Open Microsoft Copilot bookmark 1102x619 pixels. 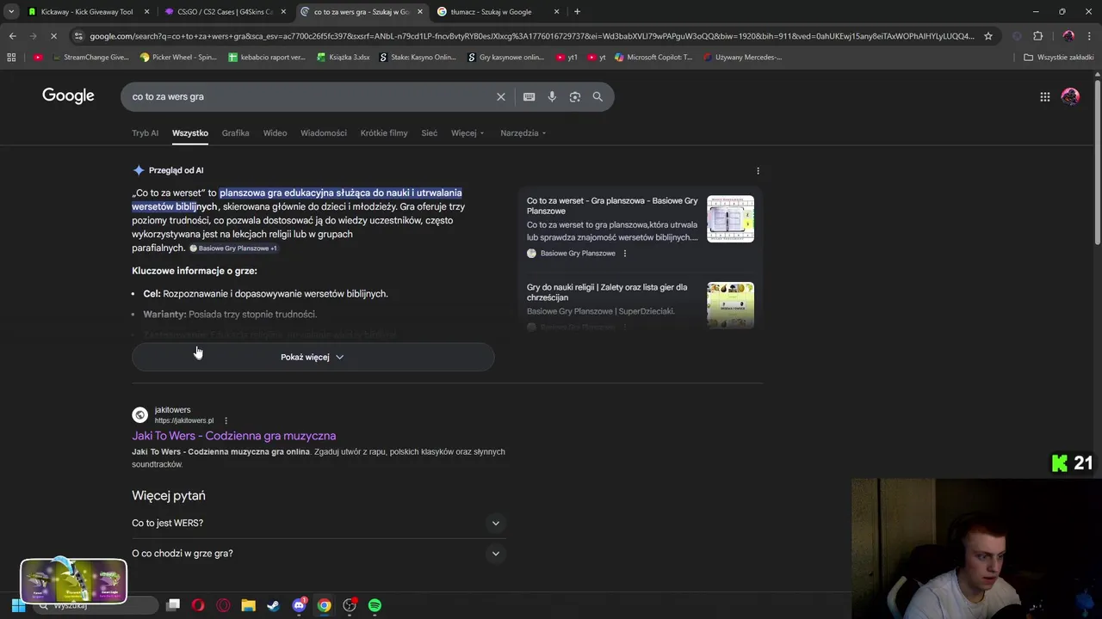(x=653, y=58)
